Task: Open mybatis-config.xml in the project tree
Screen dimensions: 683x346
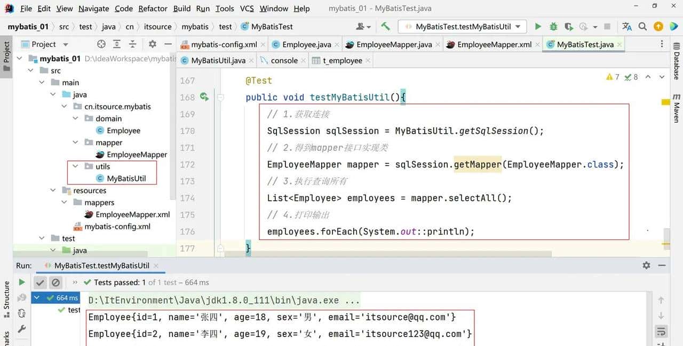Action: coord(117,227)
